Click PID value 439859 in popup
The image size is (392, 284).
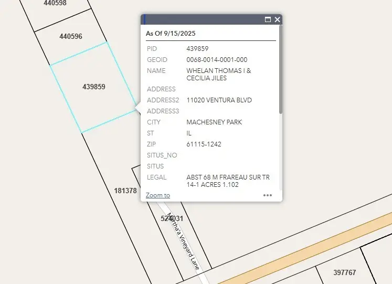pos(197,48)
